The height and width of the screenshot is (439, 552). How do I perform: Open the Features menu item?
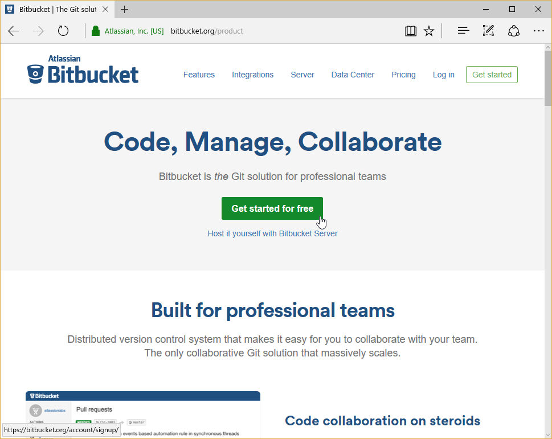(x=199, y=75)
